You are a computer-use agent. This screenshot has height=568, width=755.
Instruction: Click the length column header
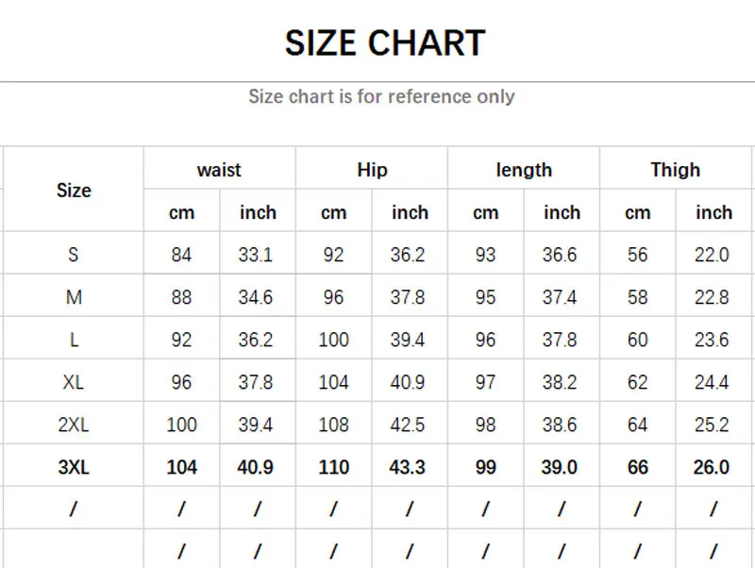tap(524, 170)
